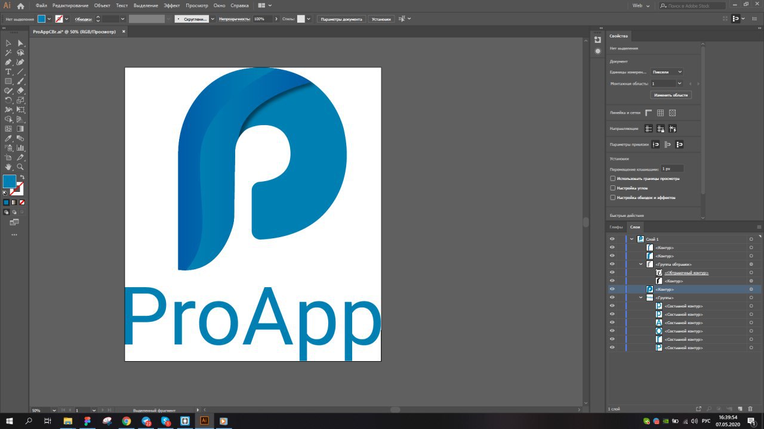Click the None color button in toolbar
The image size is (764, 429).
(x=22, y=203)
